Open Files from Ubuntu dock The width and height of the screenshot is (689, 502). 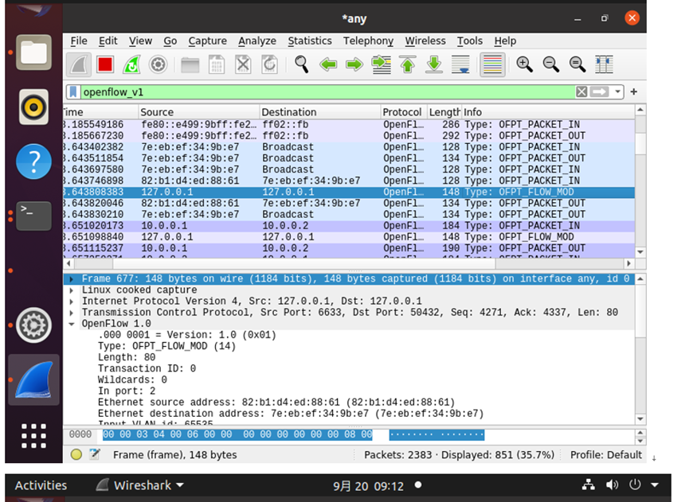(x=33, y=53)
